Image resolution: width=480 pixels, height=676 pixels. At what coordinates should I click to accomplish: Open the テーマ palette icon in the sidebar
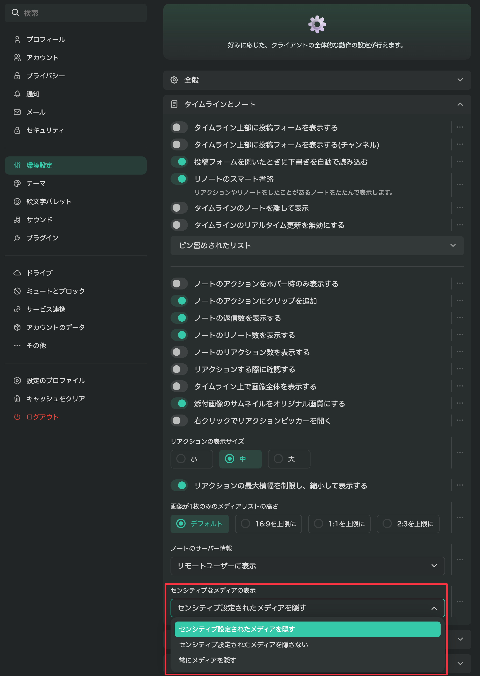click(17, 183)
